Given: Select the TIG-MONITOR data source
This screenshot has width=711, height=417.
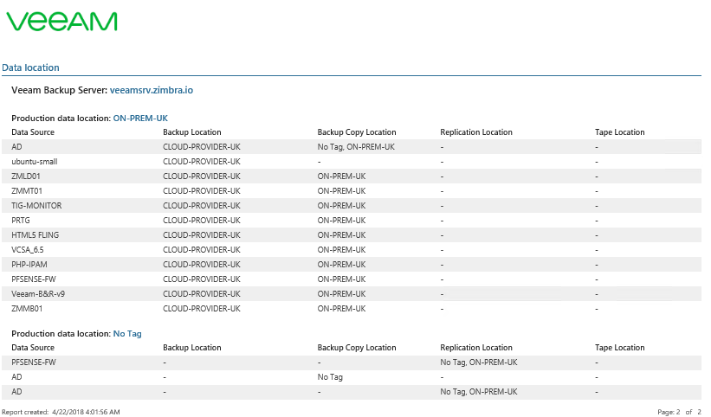Looking at the screenshot, I should (x=36, y=206).
